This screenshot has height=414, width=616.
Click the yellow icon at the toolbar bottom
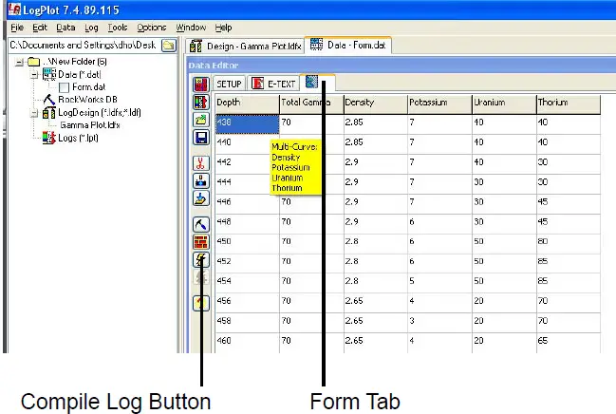tap(201, 303)
